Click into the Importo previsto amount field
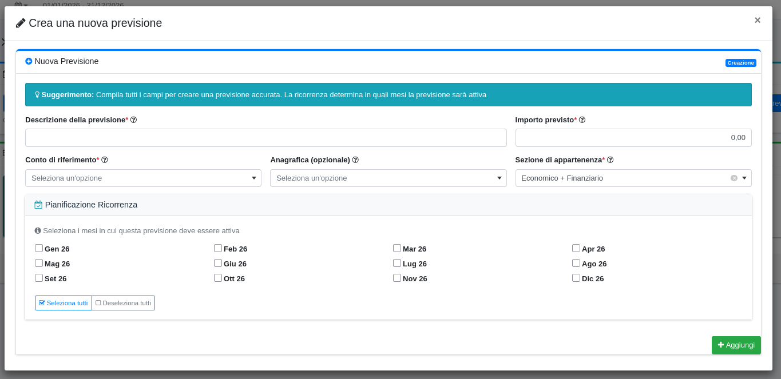The height and width of the screenshot is (379, 781). [x=633, y=138]
